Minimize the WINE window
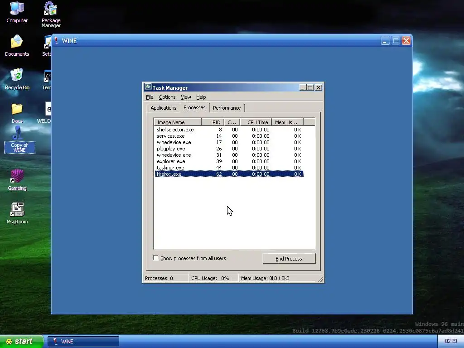Image resolution: width=464 pixels, height=348 pixels. [385, 40]
